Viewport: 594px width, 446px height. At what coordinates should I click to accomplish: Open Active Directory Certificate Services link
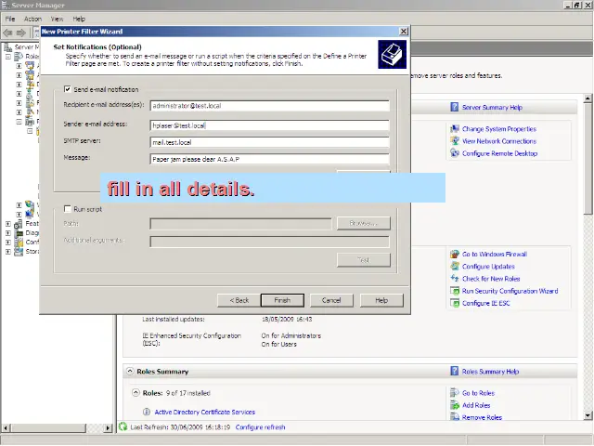(204, 412)
